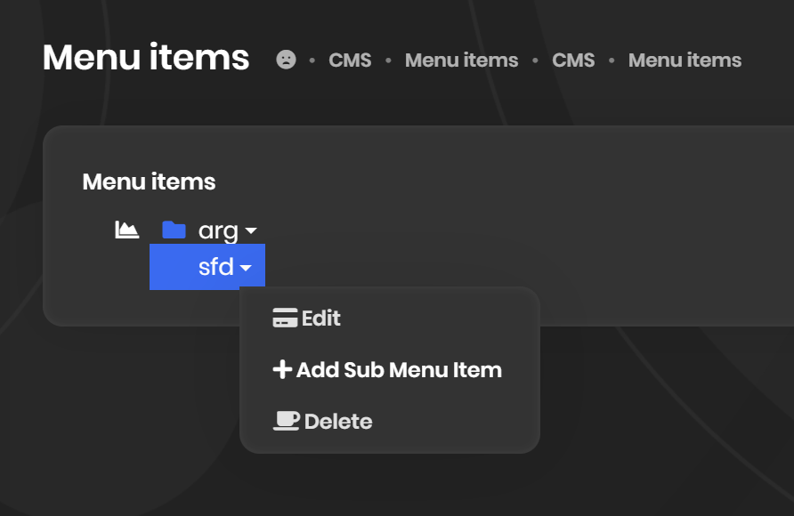Pick Delete in the sfd dropdown menu
This screenshot has width=794, height=516.
338,422
